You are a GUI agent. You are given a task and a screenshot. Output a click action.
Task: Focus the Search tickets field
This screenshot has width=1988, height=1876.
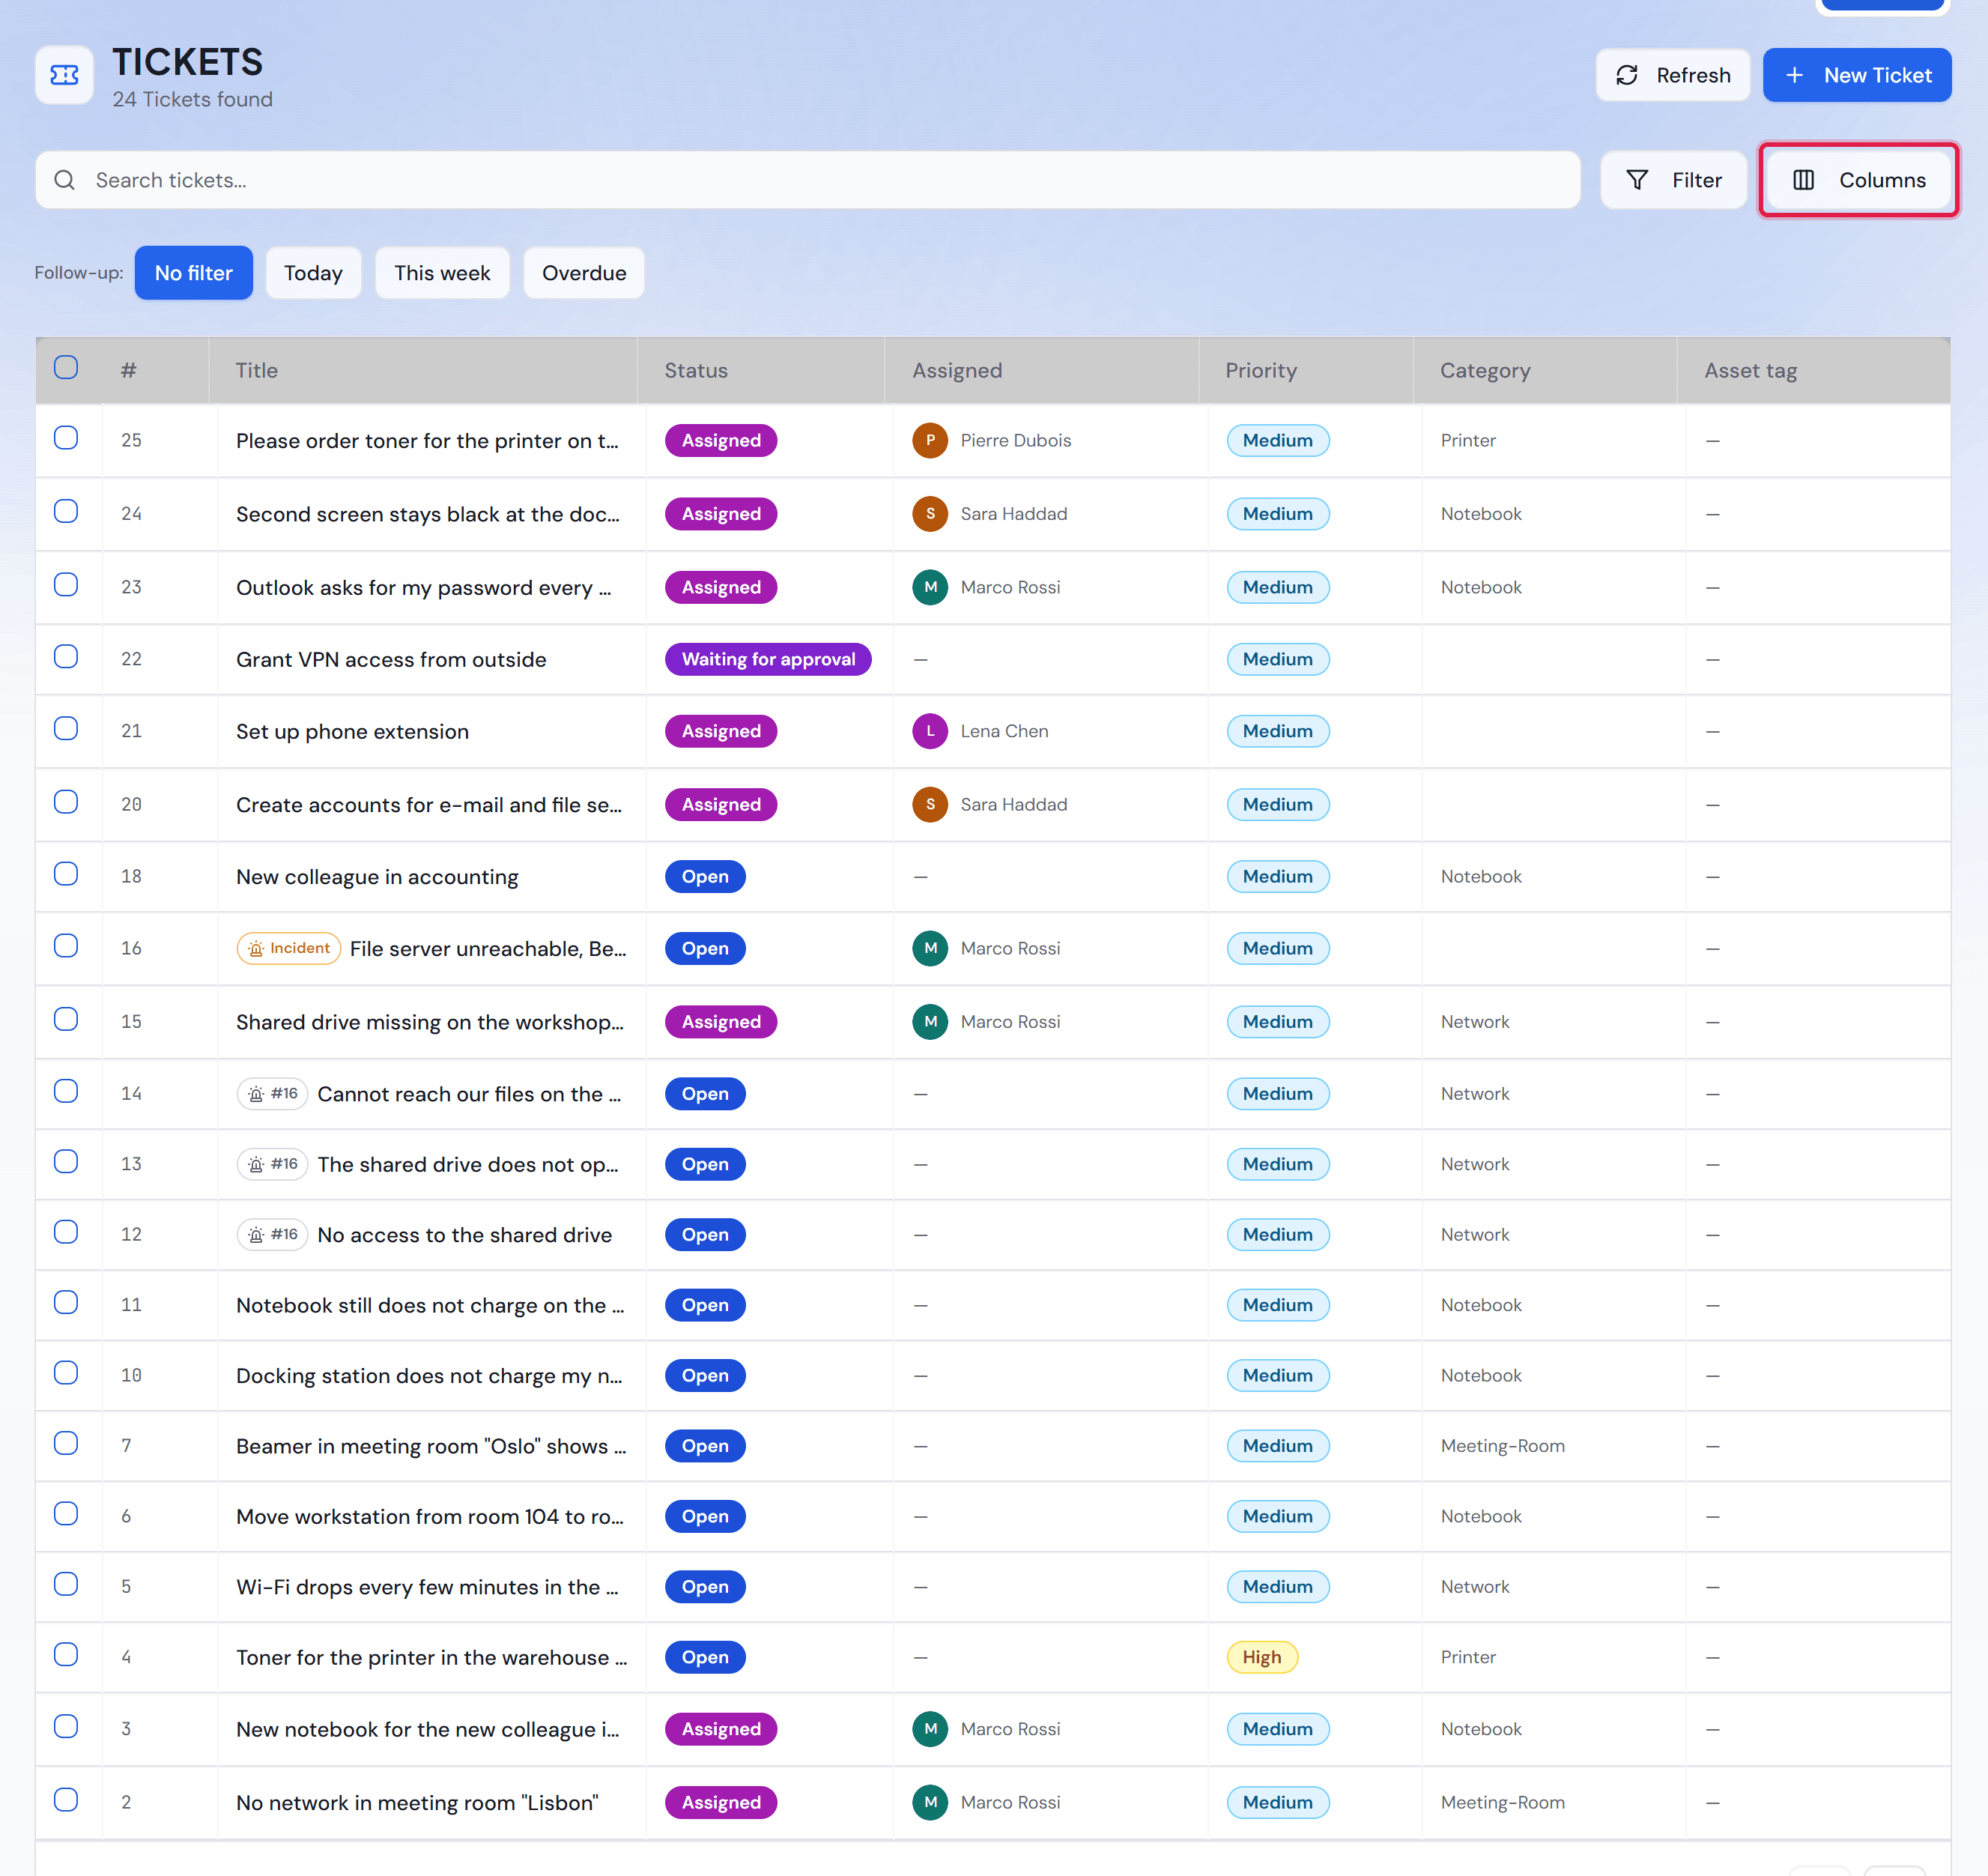point(808,180)
